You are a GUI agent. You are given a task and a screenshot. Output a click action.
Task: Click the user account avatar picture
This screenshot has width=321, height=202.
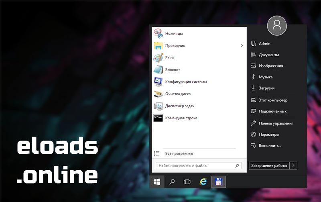point(277,25)
